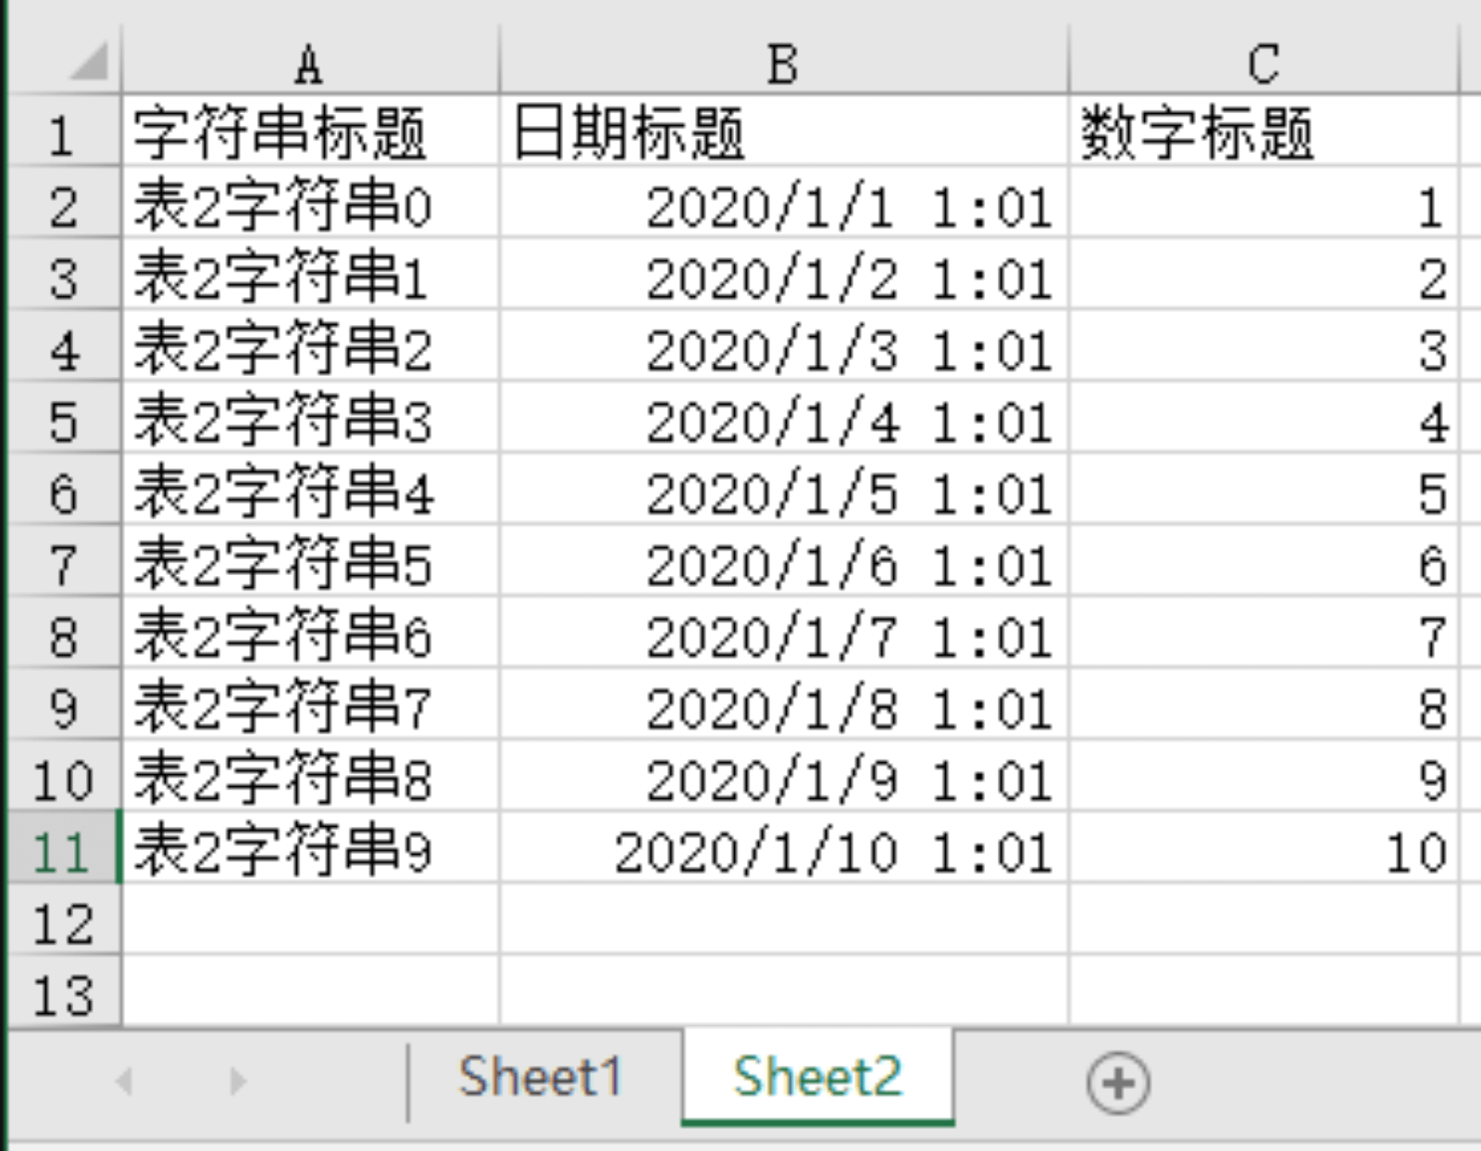
Task: Click the next sheet scroll arrow
Action: tap(238, 1081)
